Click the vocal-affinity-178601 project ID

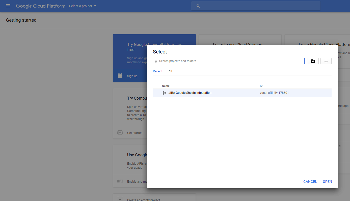coord(274,93)
